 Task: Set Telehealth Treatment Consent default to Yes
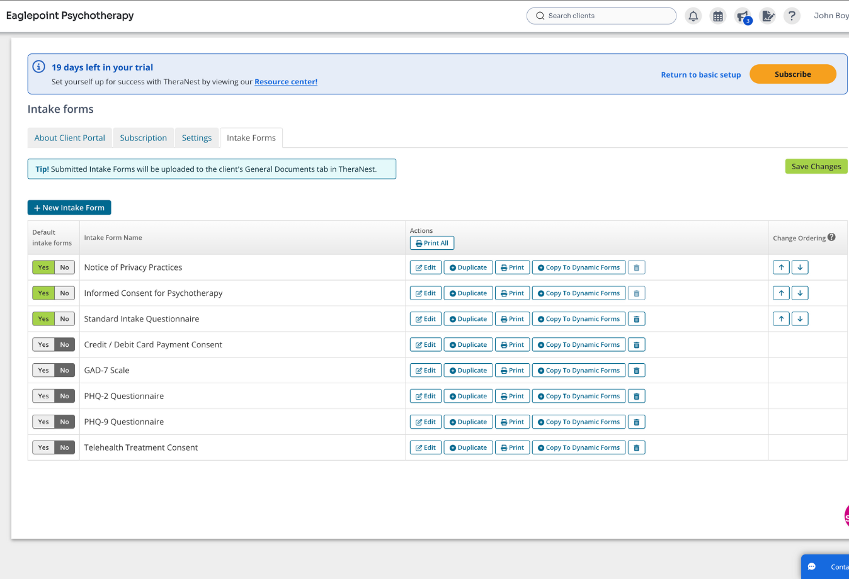43,448
